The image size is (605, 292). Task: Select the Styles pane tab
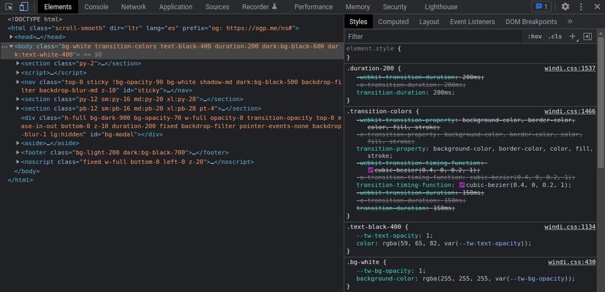point(359,21)
